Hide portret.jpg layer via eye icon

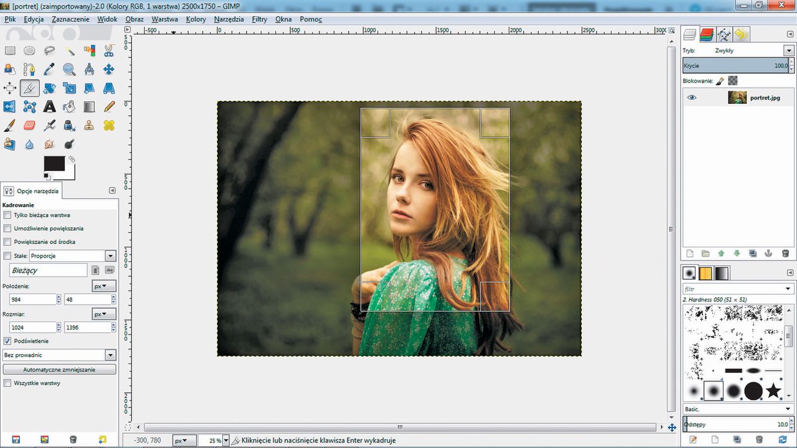pos(692,98)
